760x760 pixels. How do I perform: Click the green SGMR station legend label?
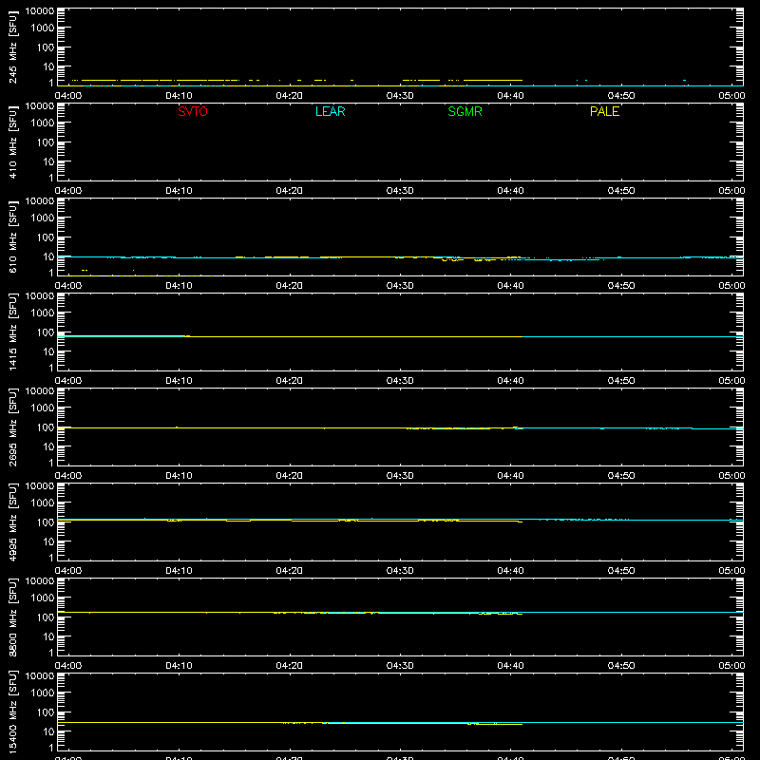[x=465, y=111]
